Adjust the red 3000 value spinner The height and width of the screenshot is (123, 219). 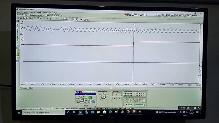tap(189, 16)
